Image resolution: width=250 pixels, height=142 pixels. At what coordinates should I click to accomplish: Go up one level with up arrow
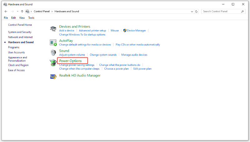22,11
